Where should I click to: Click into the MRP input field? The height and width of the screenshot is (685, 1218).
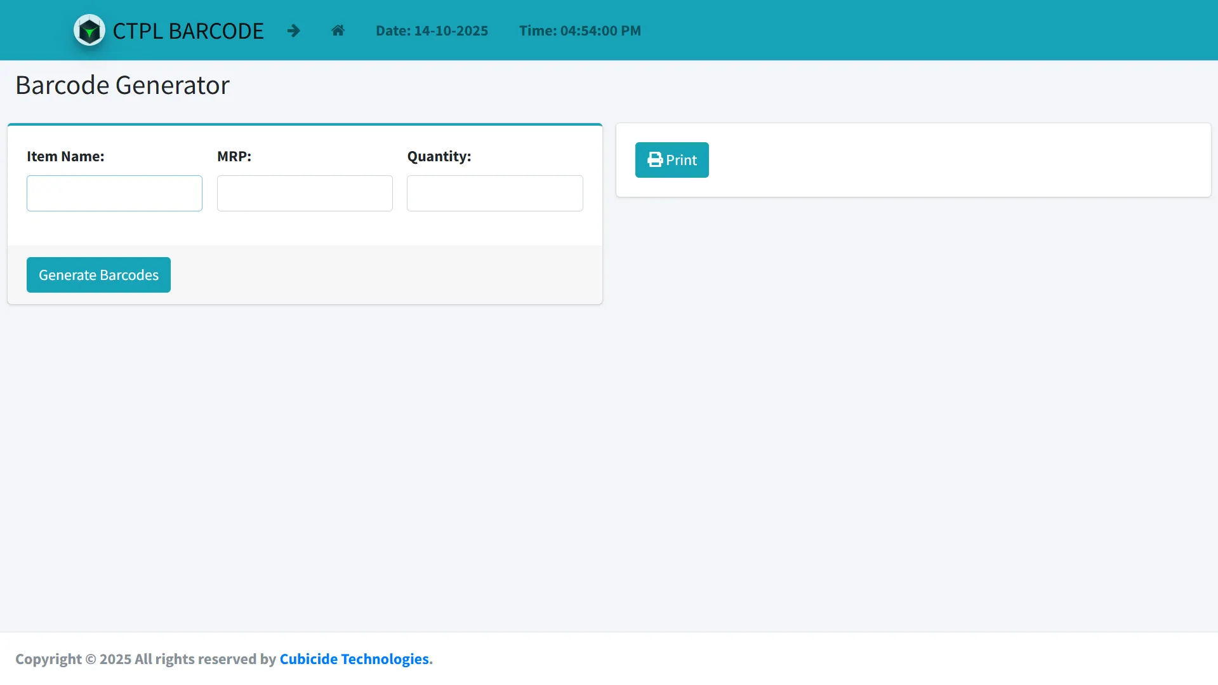[305, 194]
